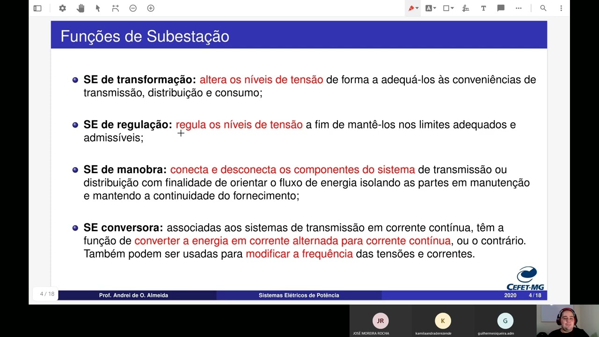Click the name 'guilhermesiqueira.adm'
Viewport: 599px width, 337px height.
496,333
